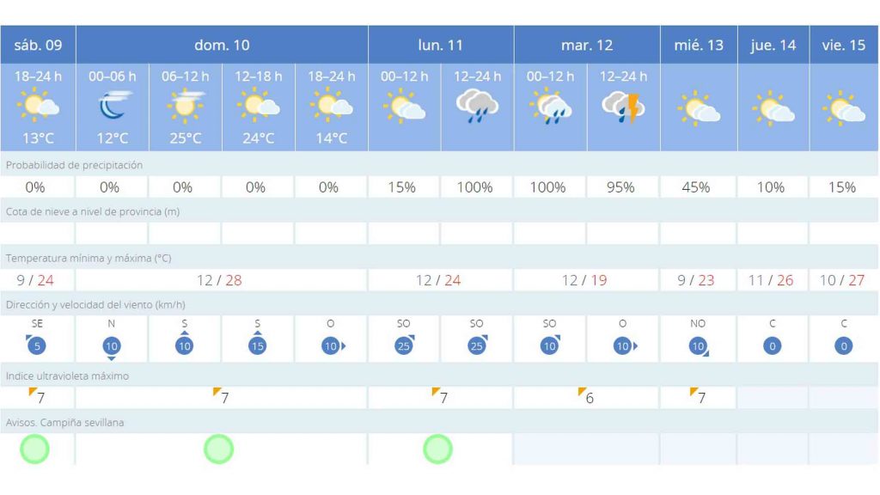Click the Probabilidad de precipitación row label
Image resolution: width=880 pixels, height=495 pixels.
pos(74,165)
